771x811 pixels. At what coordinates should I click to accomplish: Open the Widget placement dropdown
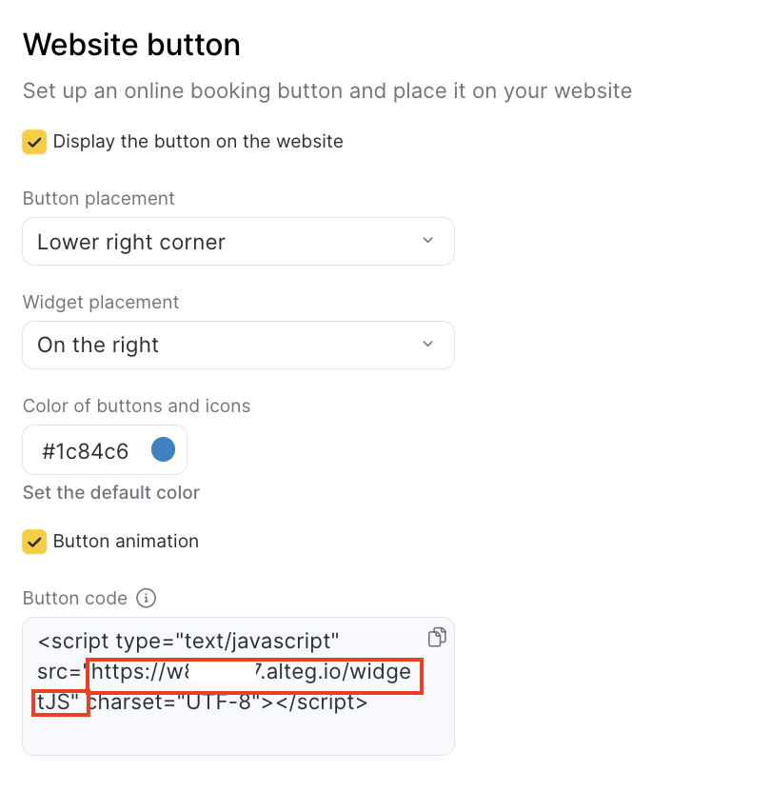tap(238, 345)
